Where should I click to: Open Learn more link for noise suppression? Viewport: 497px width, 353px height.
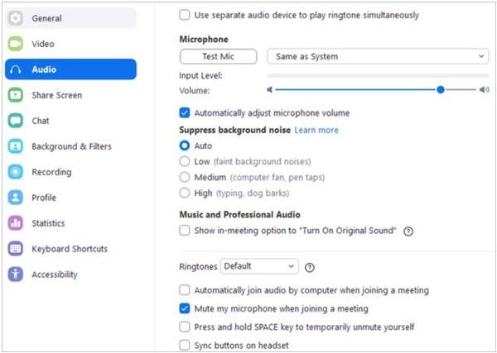(316, 130)
